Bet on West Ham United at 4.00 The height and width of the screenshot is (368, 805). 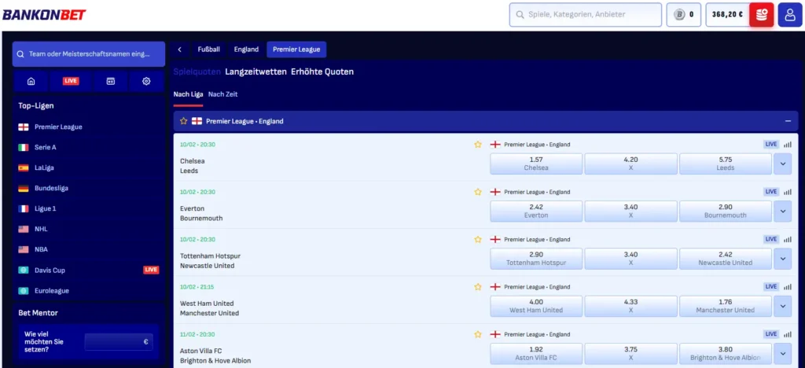(x=536, y=306)
